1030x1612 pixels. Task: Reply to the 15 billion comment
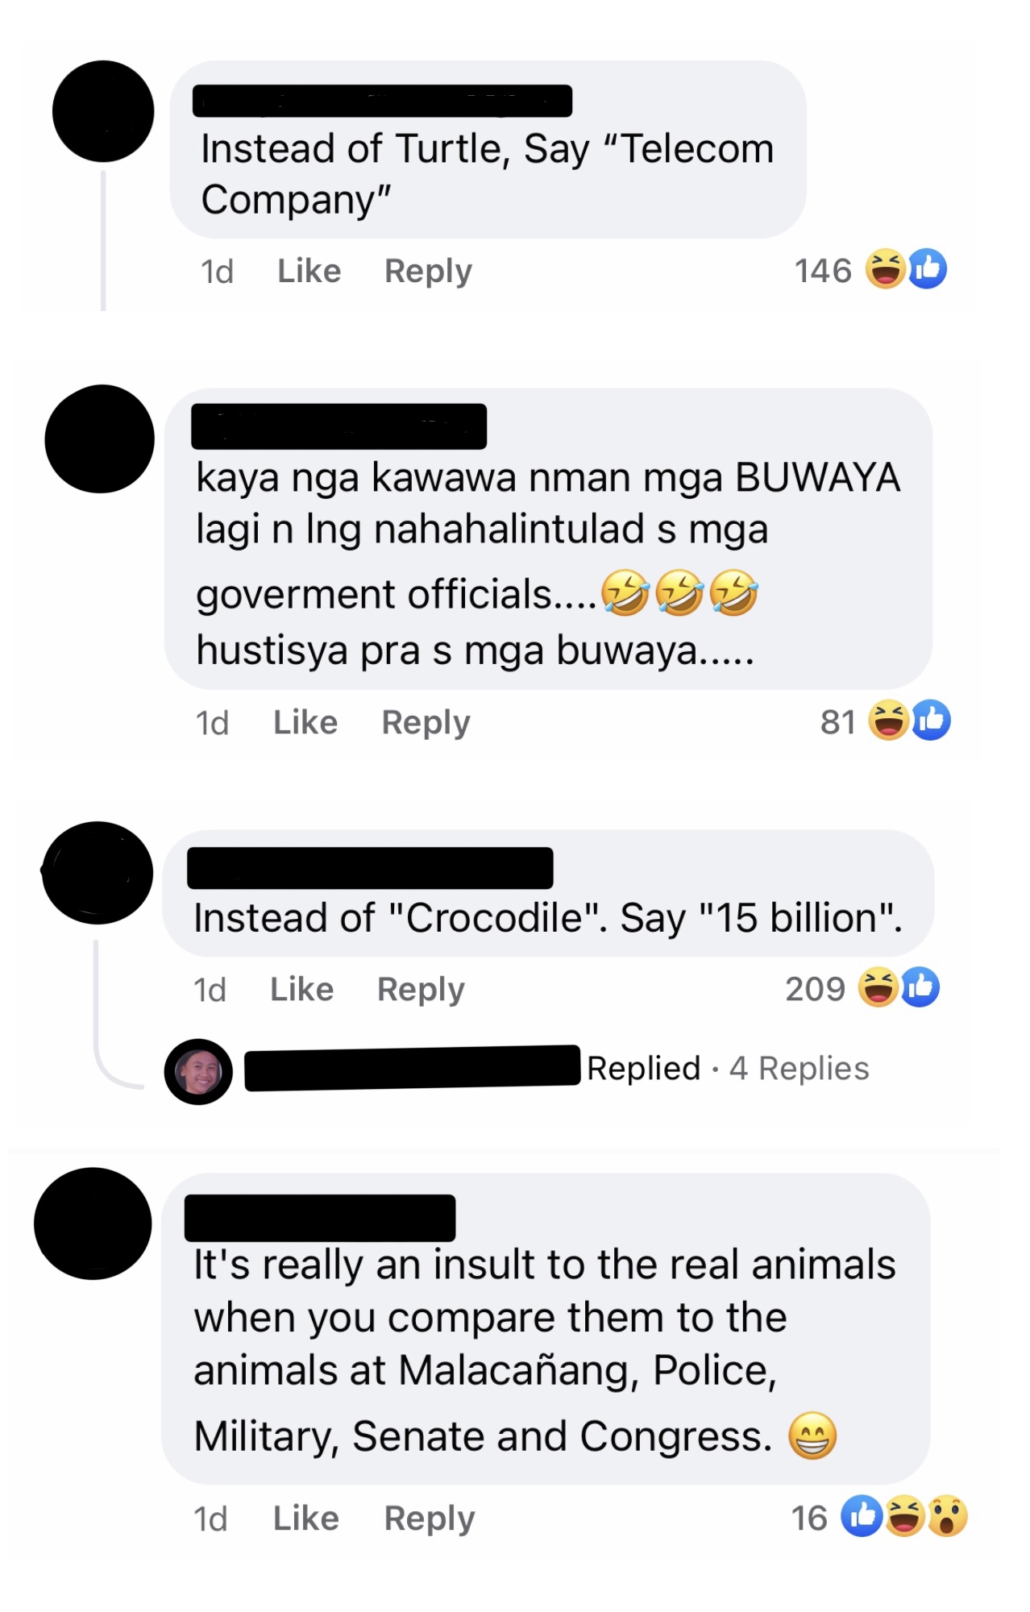(x=421, y=990)
